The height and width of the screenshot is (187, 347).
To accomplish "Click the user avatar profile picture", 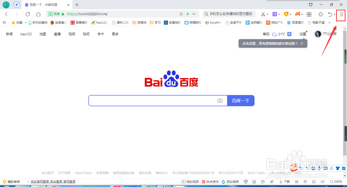I will pyautogui.click(x=318, y=34).
